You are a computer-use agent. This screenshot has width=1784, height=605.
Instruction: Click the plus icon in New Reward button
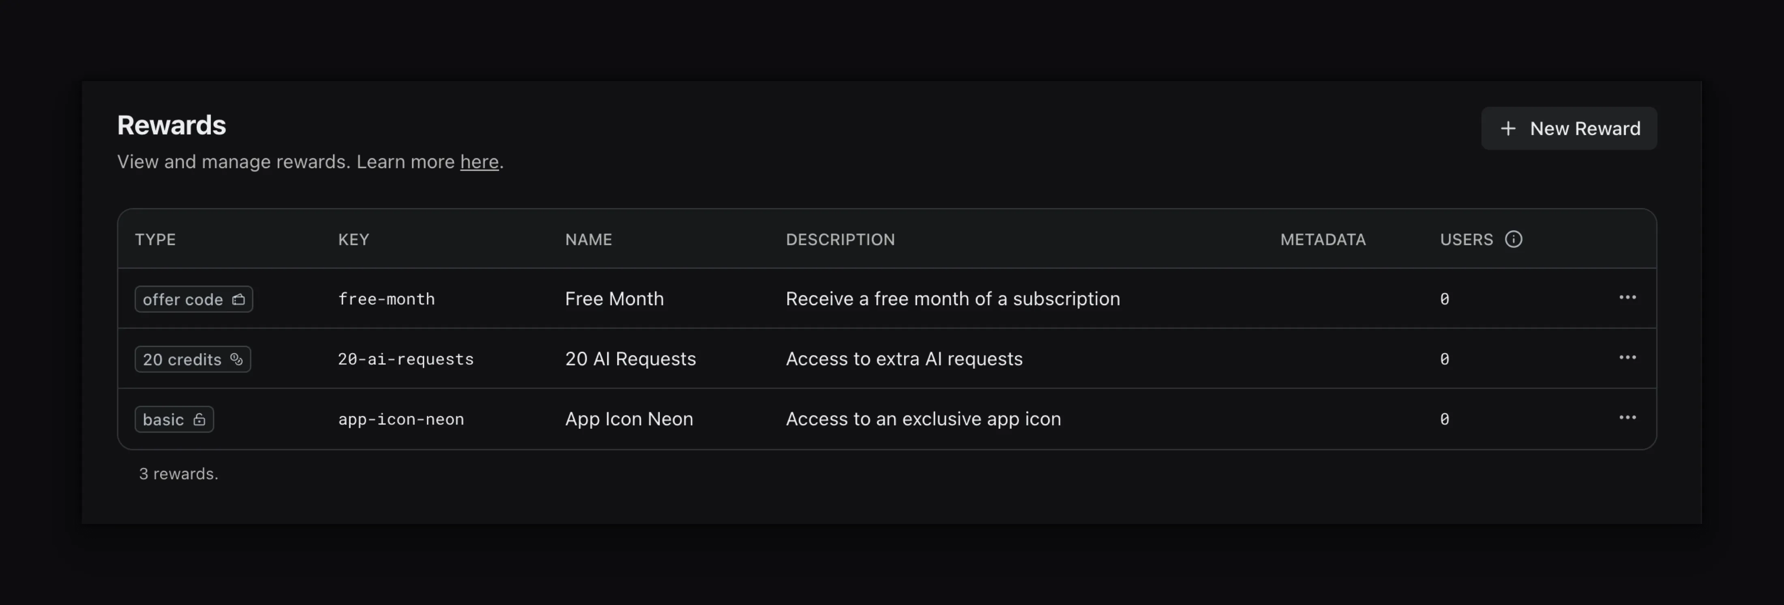click(x=1507, y=129)
